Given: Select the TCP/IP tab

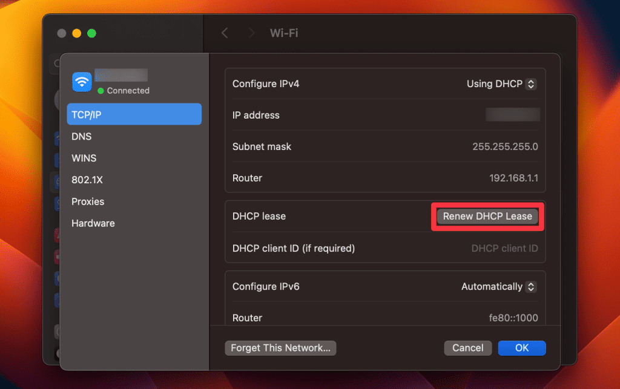Looking at the screenshot, I should [x=134, y=114].
